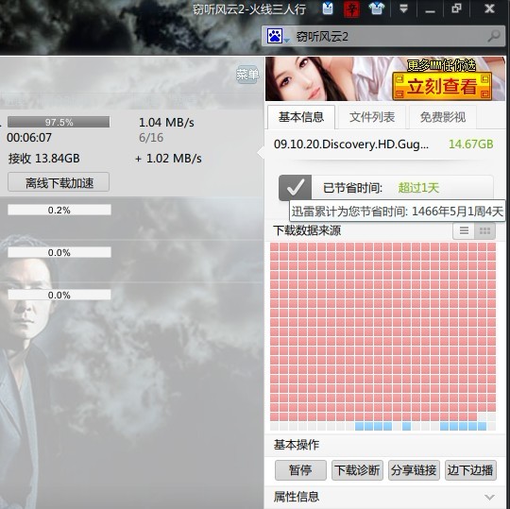Click the 菜单 menu button
The height and width of the screenshot is (509, 510).
247,75
